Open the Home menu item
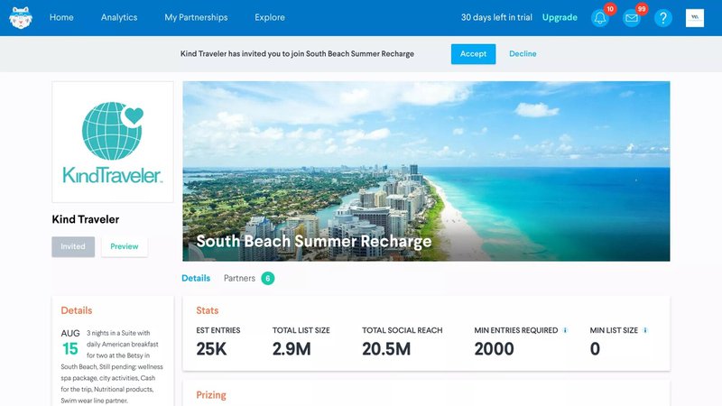The width and height of the screenshot is (722, 406). coord(61,17)
